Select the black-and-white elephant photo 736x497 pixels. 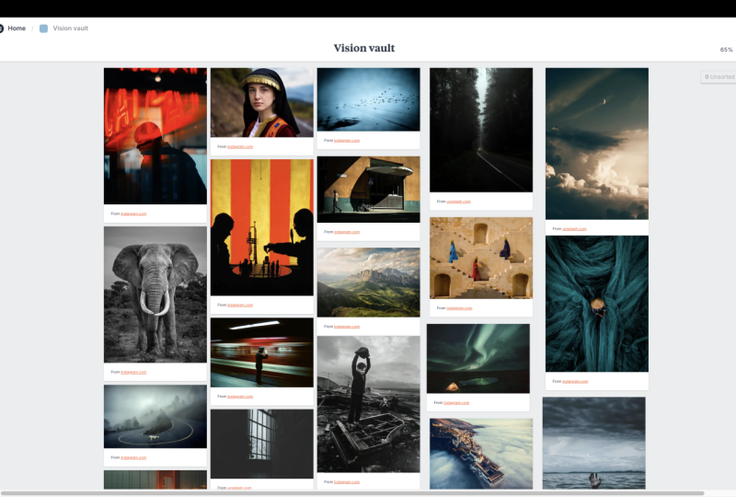point(155,295)
